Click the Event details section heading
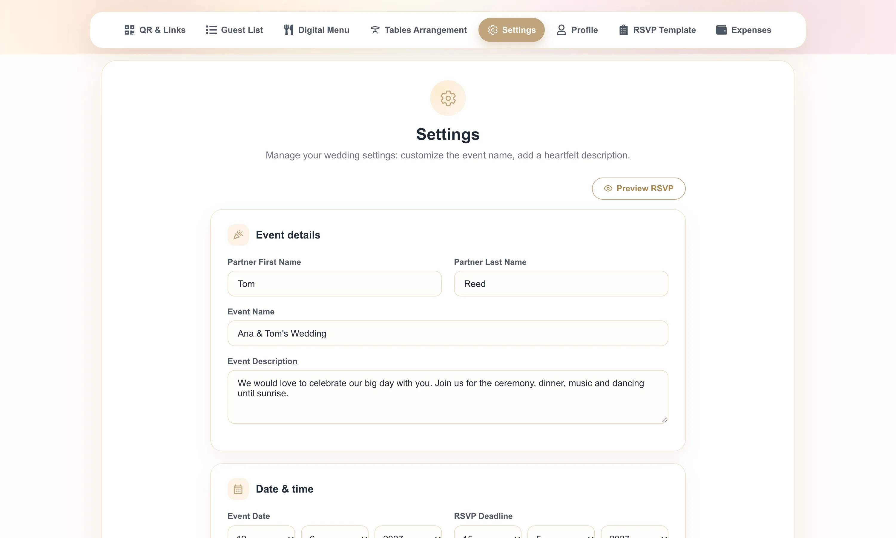Image resolution: width=896 pixels, height=538 pixels. (x=288, y=235)
